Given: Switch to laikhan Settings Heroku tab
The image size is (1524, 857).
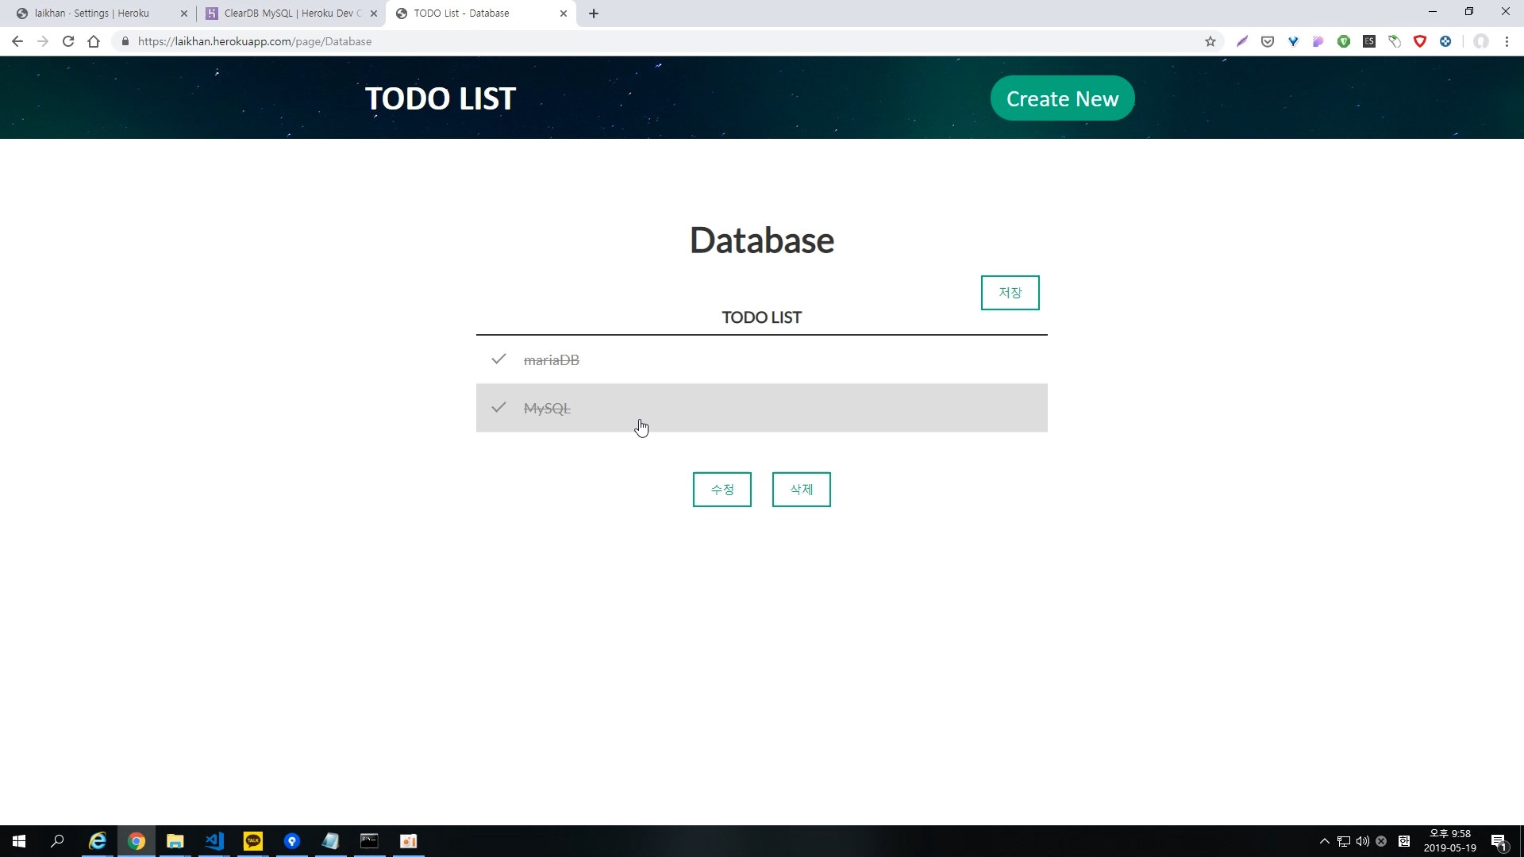Looking at the screenshot, I should click(92, 13).
